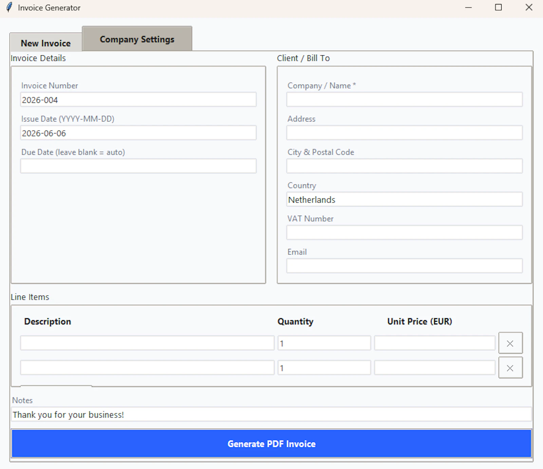
Task: Click the "City & Postal Code" label
Action: [321, 152]
